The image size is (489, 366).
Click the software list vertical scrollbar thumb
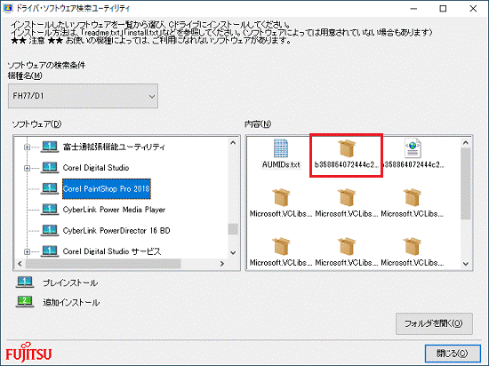click(x=233, y=229)
